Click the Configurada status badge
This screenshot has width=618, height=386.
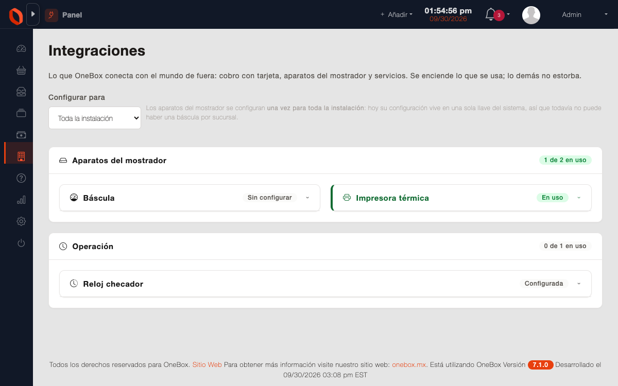544,284
